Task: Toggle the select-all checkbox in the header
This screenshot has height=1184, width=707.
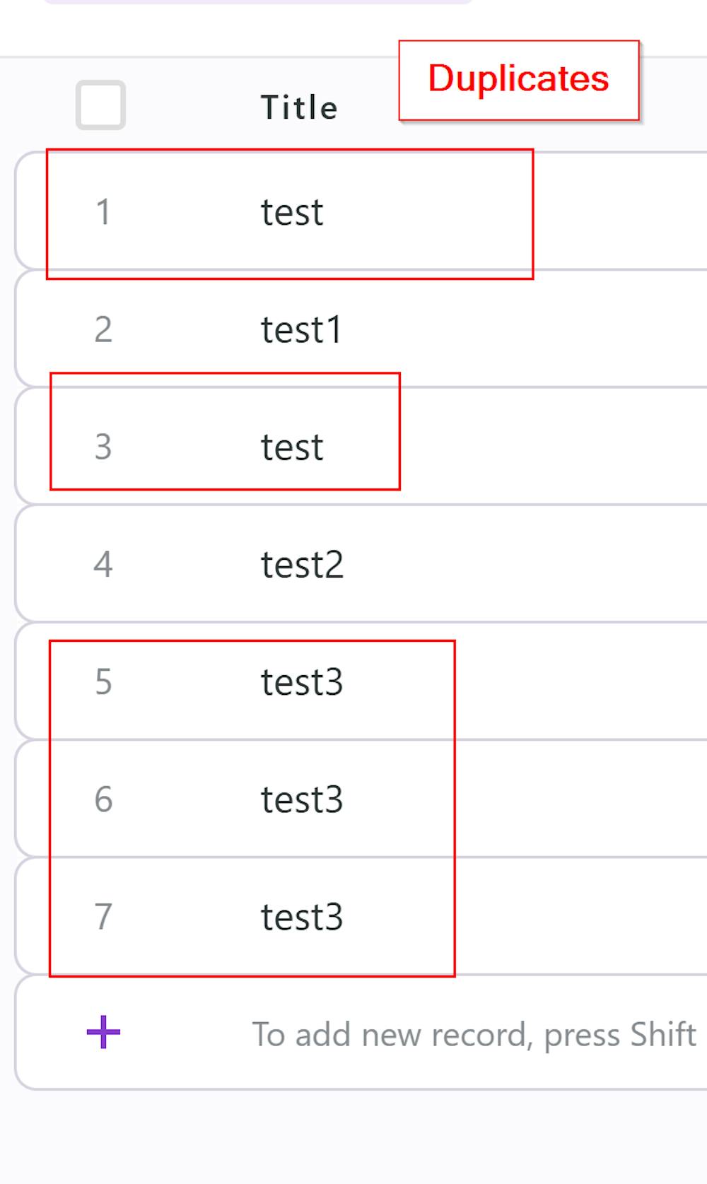Action: pyautogui.click(x=101, y=106)
